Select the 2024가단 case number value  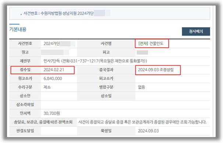click(x=52, y=44)
